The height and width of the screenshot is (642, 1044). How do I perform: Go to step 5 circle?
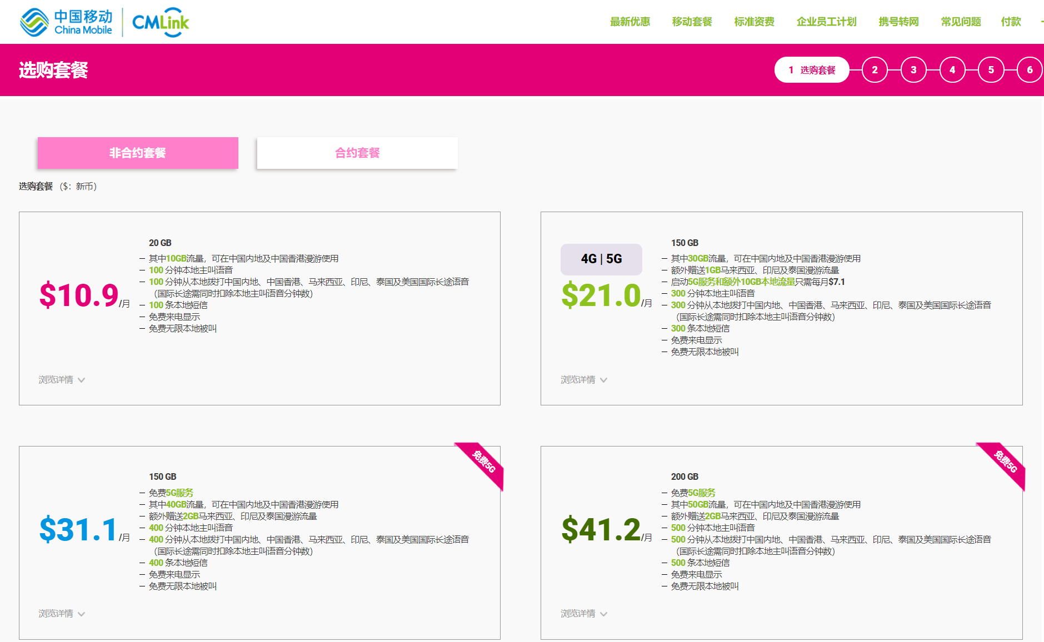(x=991, y=70)
